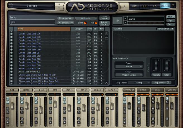Open the Original Length dropdown
Screen dimensions: 183x128
tap(129, 75)
